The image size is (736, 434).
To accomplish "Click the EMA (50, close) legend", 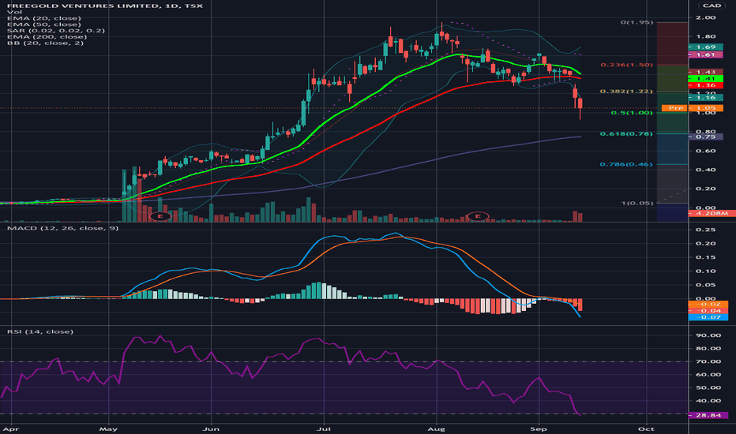I will pyautogui.click(x=43, y=24).
